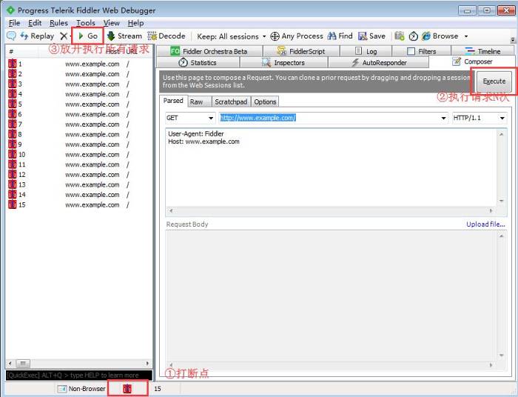
Task: Click the Any Process target icon
Action: tap(275, 36)
